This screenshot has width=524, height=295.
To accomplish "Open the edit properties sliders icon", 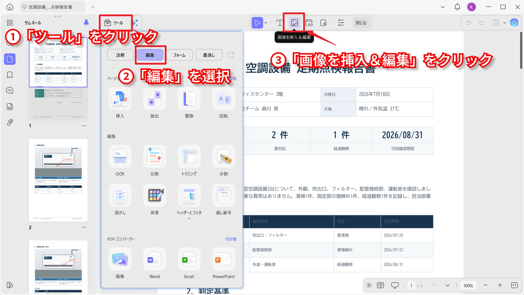I will [x=341, y=23].
